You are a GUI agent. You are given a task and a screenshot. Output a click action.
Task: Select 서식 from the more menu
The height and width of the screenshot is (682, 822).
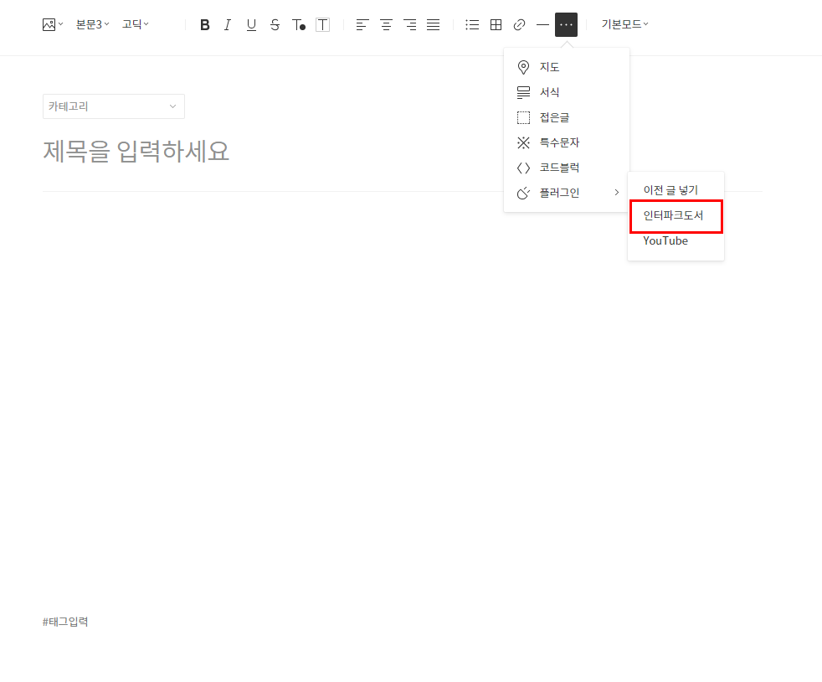point(567,92)
